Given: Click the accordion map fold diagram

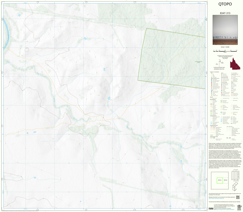Looking at the screenshot, I should [x=235, y=175].
